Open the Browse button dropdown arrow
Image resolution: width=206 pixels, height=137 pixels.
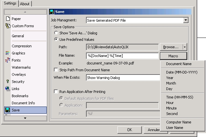click(x=185, y=47)
